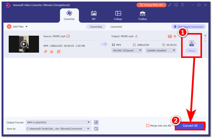The image size is (212, 138).
Task: Open the magic wand edit effects tool
Action: pos(45,51)
